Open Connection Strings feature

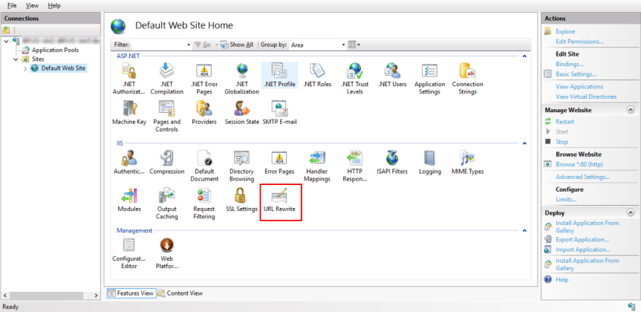coord(467,79)
